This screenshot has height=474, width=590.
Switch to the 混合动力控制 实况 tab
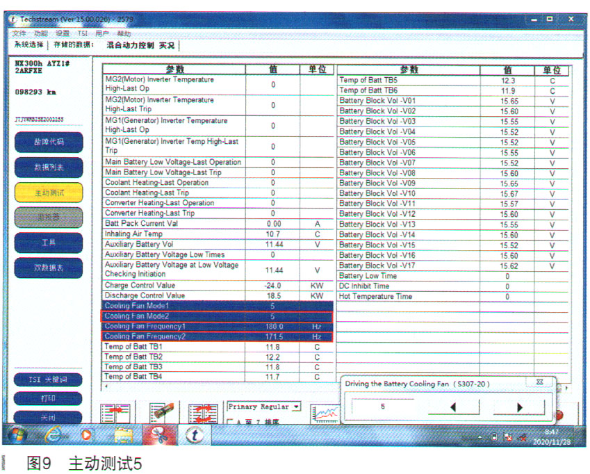[x=141, y=45]
